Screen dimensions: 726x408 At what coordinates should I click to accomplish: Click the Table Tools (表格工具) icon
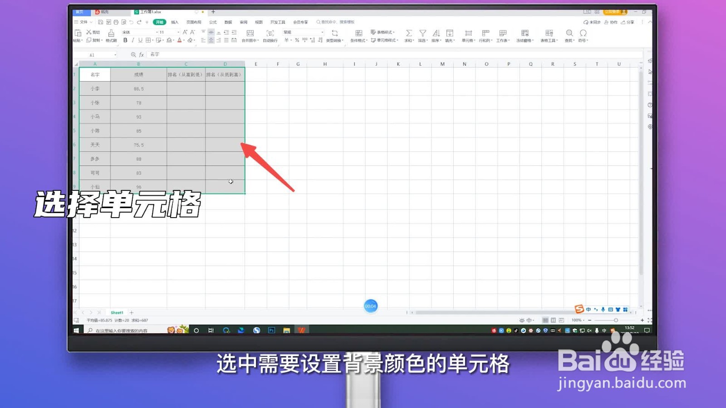(x=549, y=33)
